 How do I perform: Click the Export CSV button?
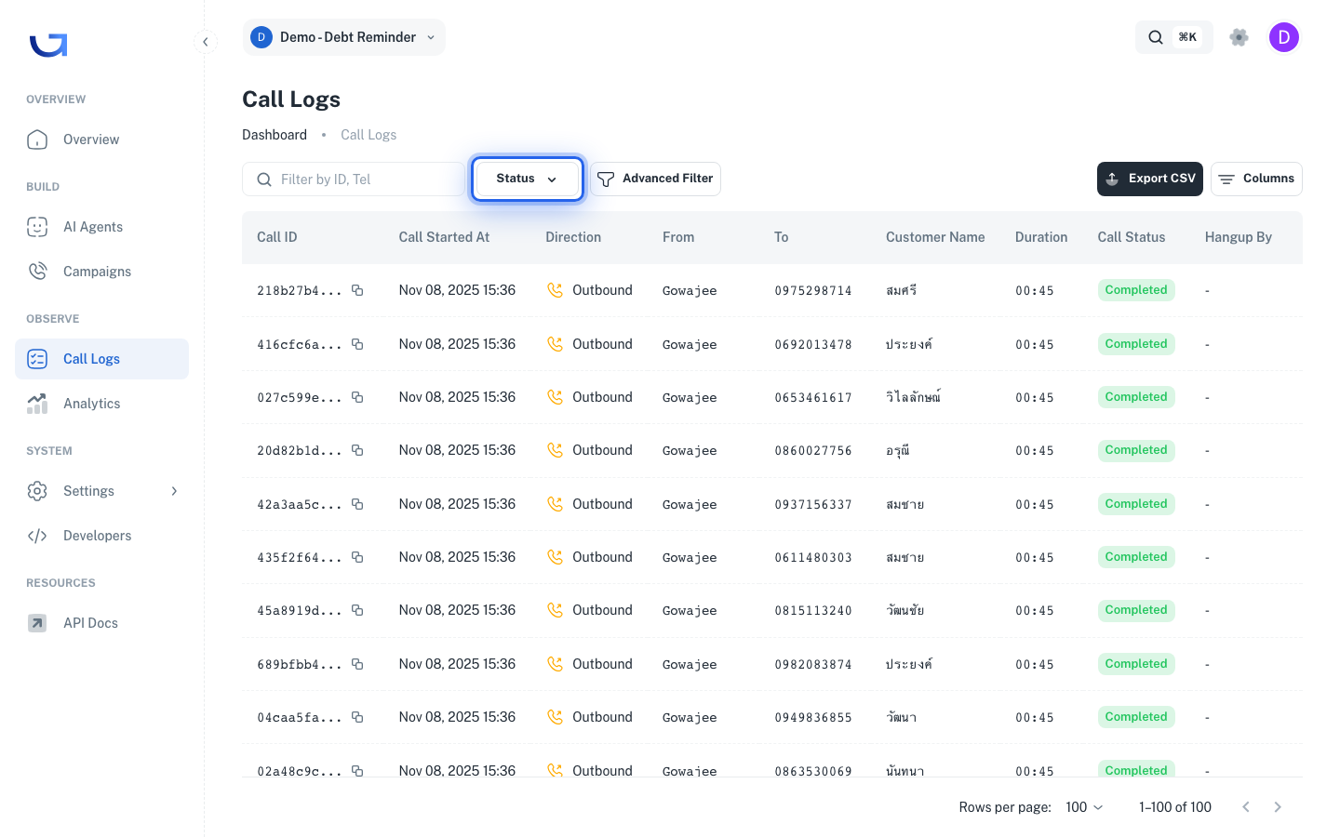click(1149, 179)
